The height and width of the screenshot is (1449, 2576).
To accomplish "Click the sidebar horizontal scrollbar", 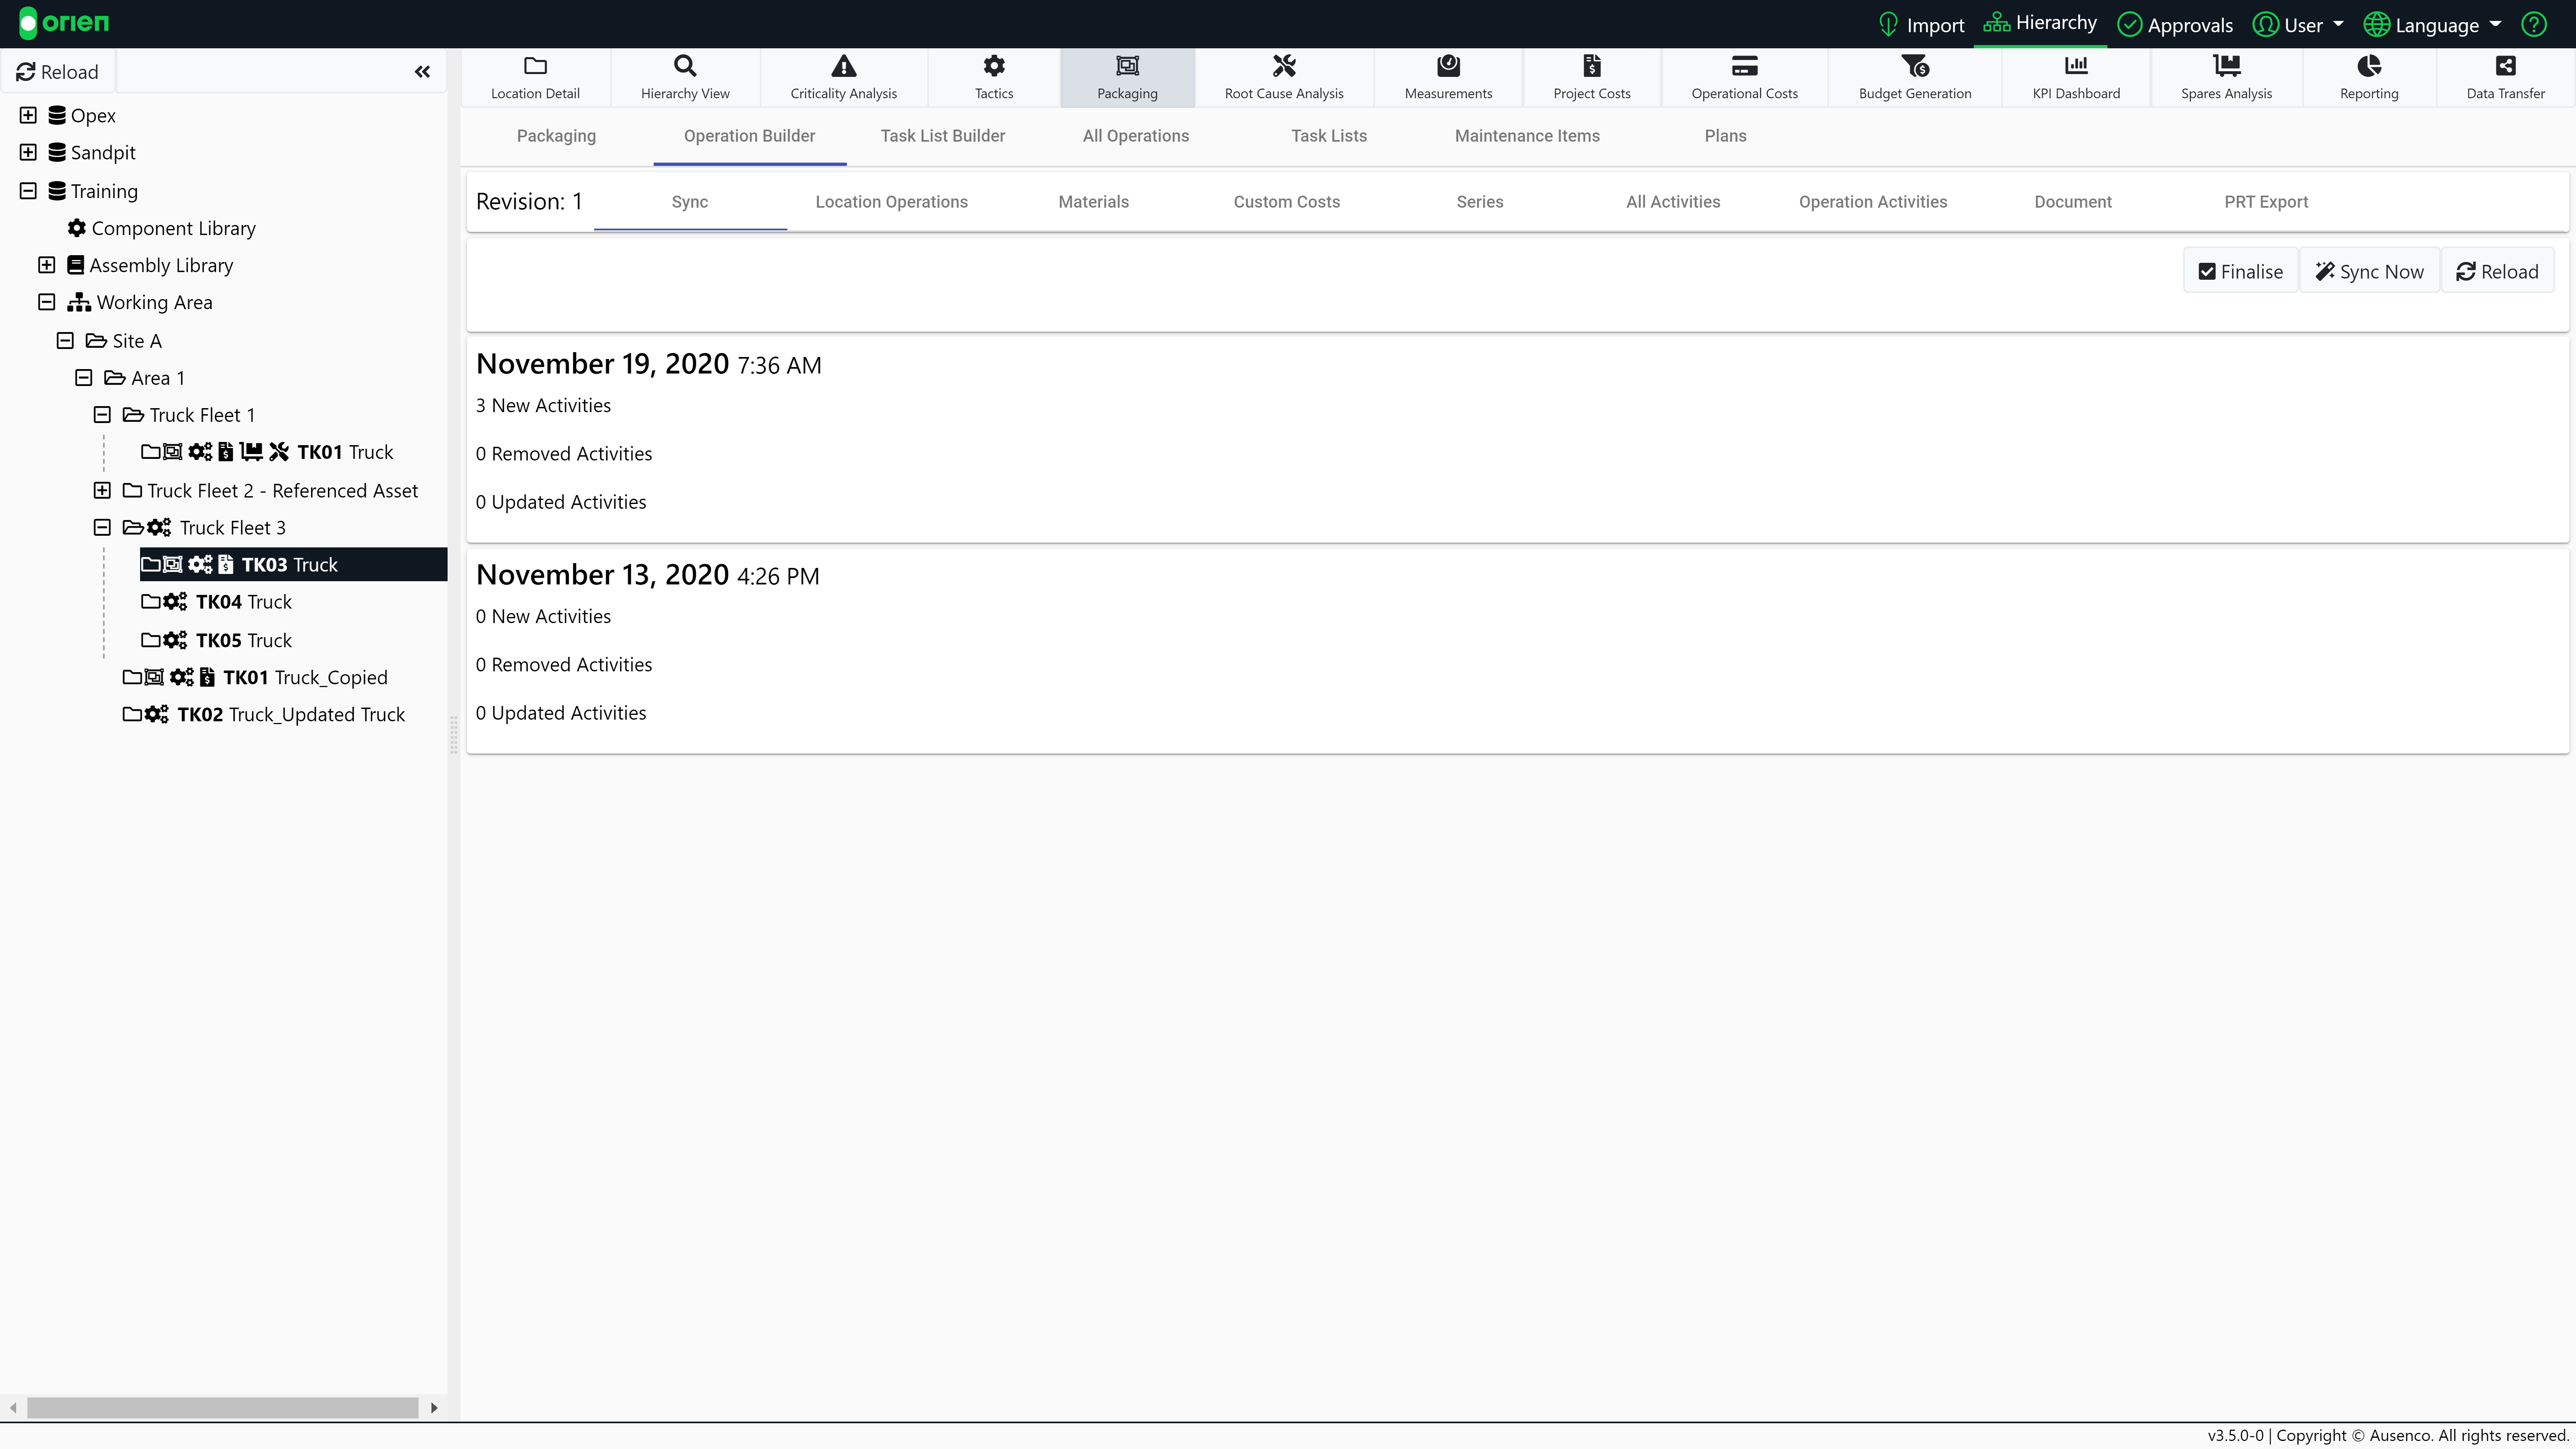I will tap(222, 1407).
